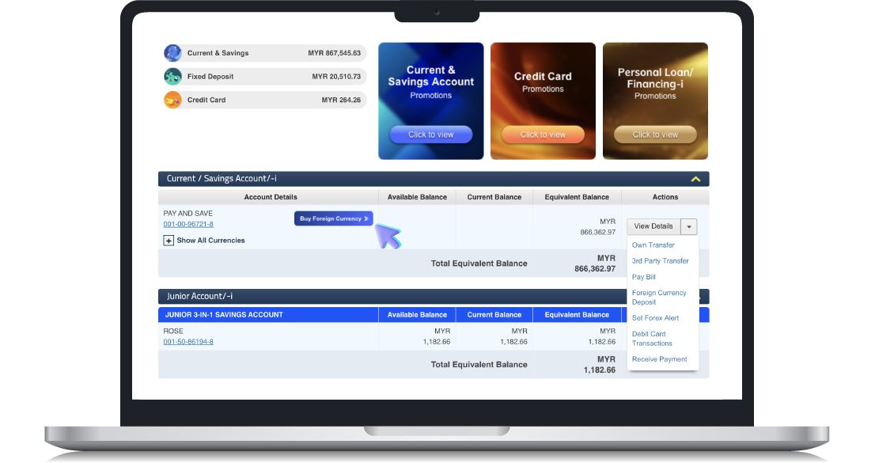This screenshot has height=463, width=875.
Task: Expand Show All Currencies plus icon
Action: 169,241
